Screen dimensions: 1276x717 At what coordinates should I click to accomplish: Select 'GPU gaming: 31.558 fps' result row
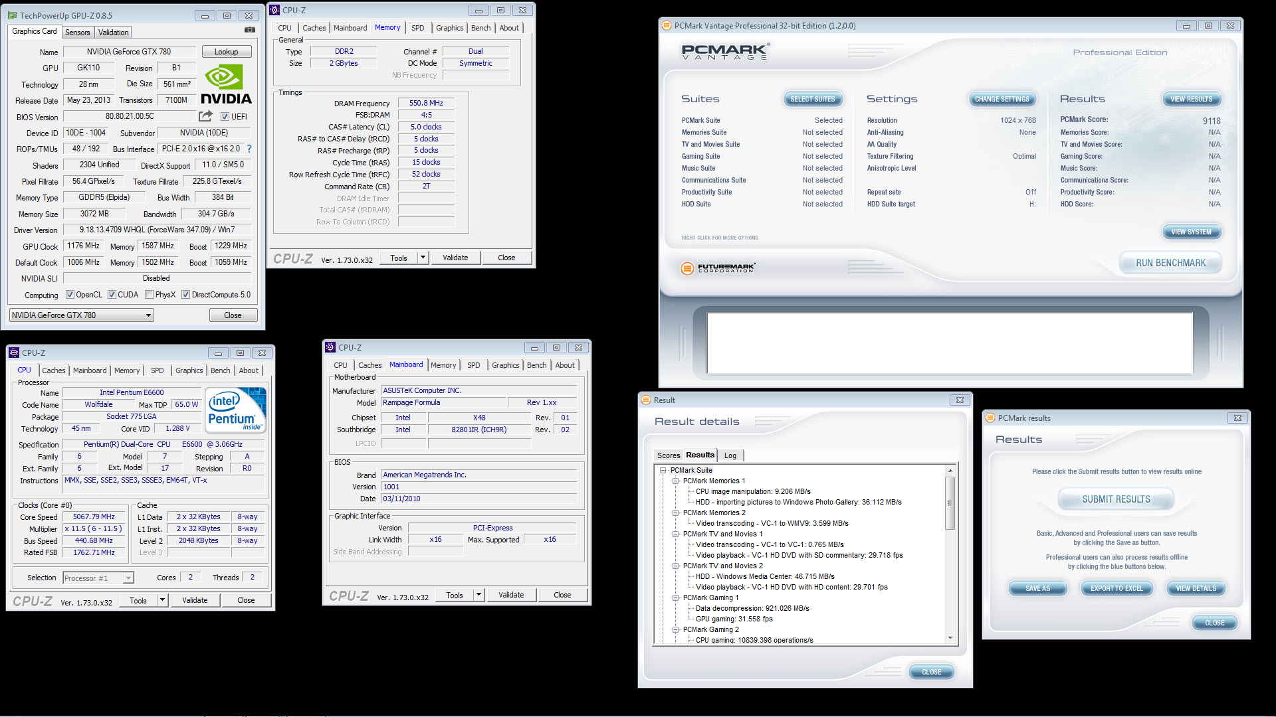734,619
